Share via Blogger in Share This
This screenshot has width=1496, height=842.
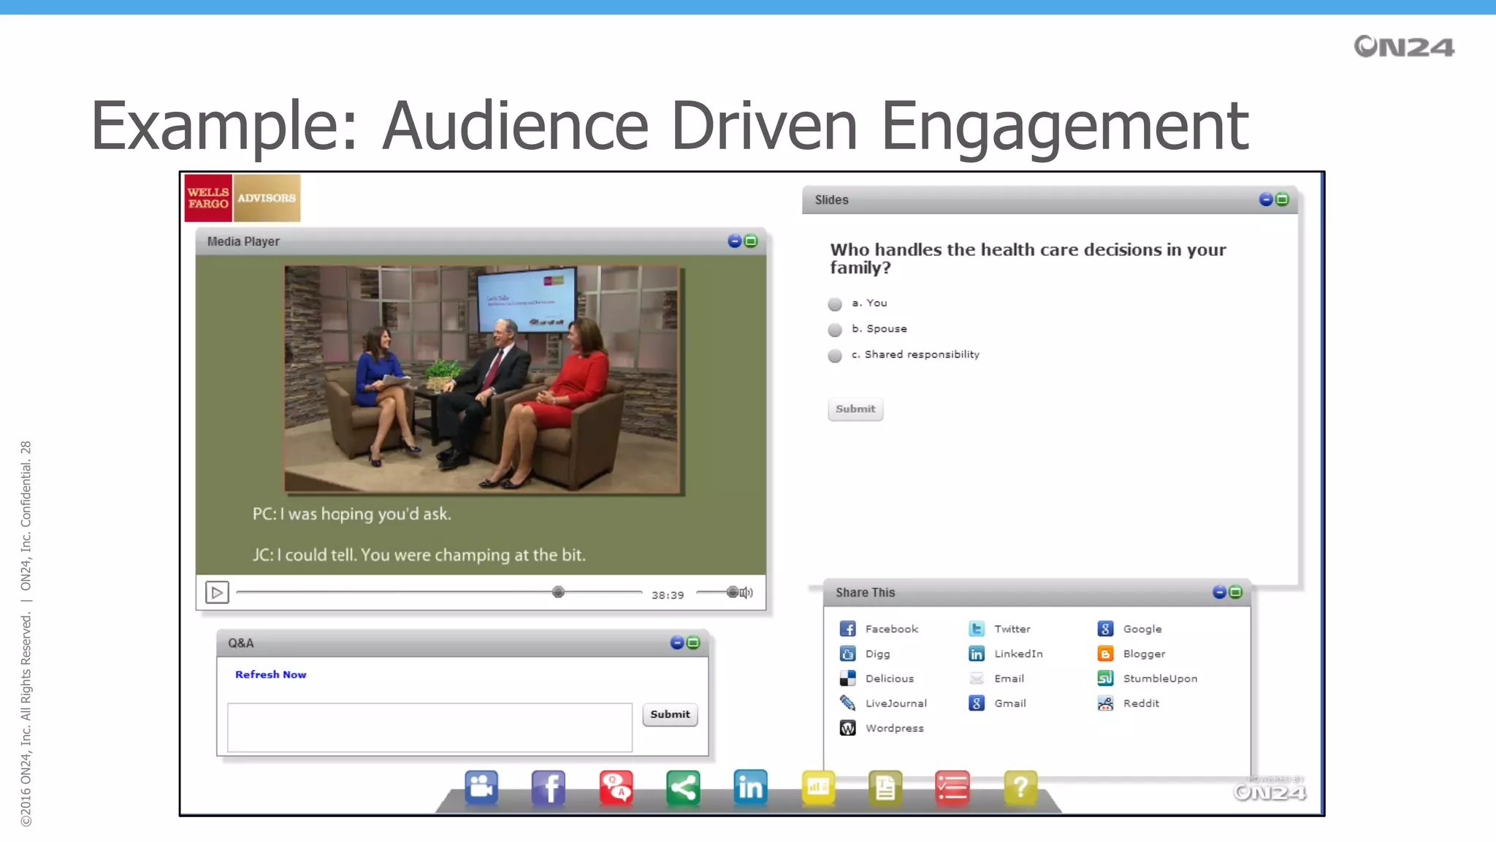point(1131,653)
